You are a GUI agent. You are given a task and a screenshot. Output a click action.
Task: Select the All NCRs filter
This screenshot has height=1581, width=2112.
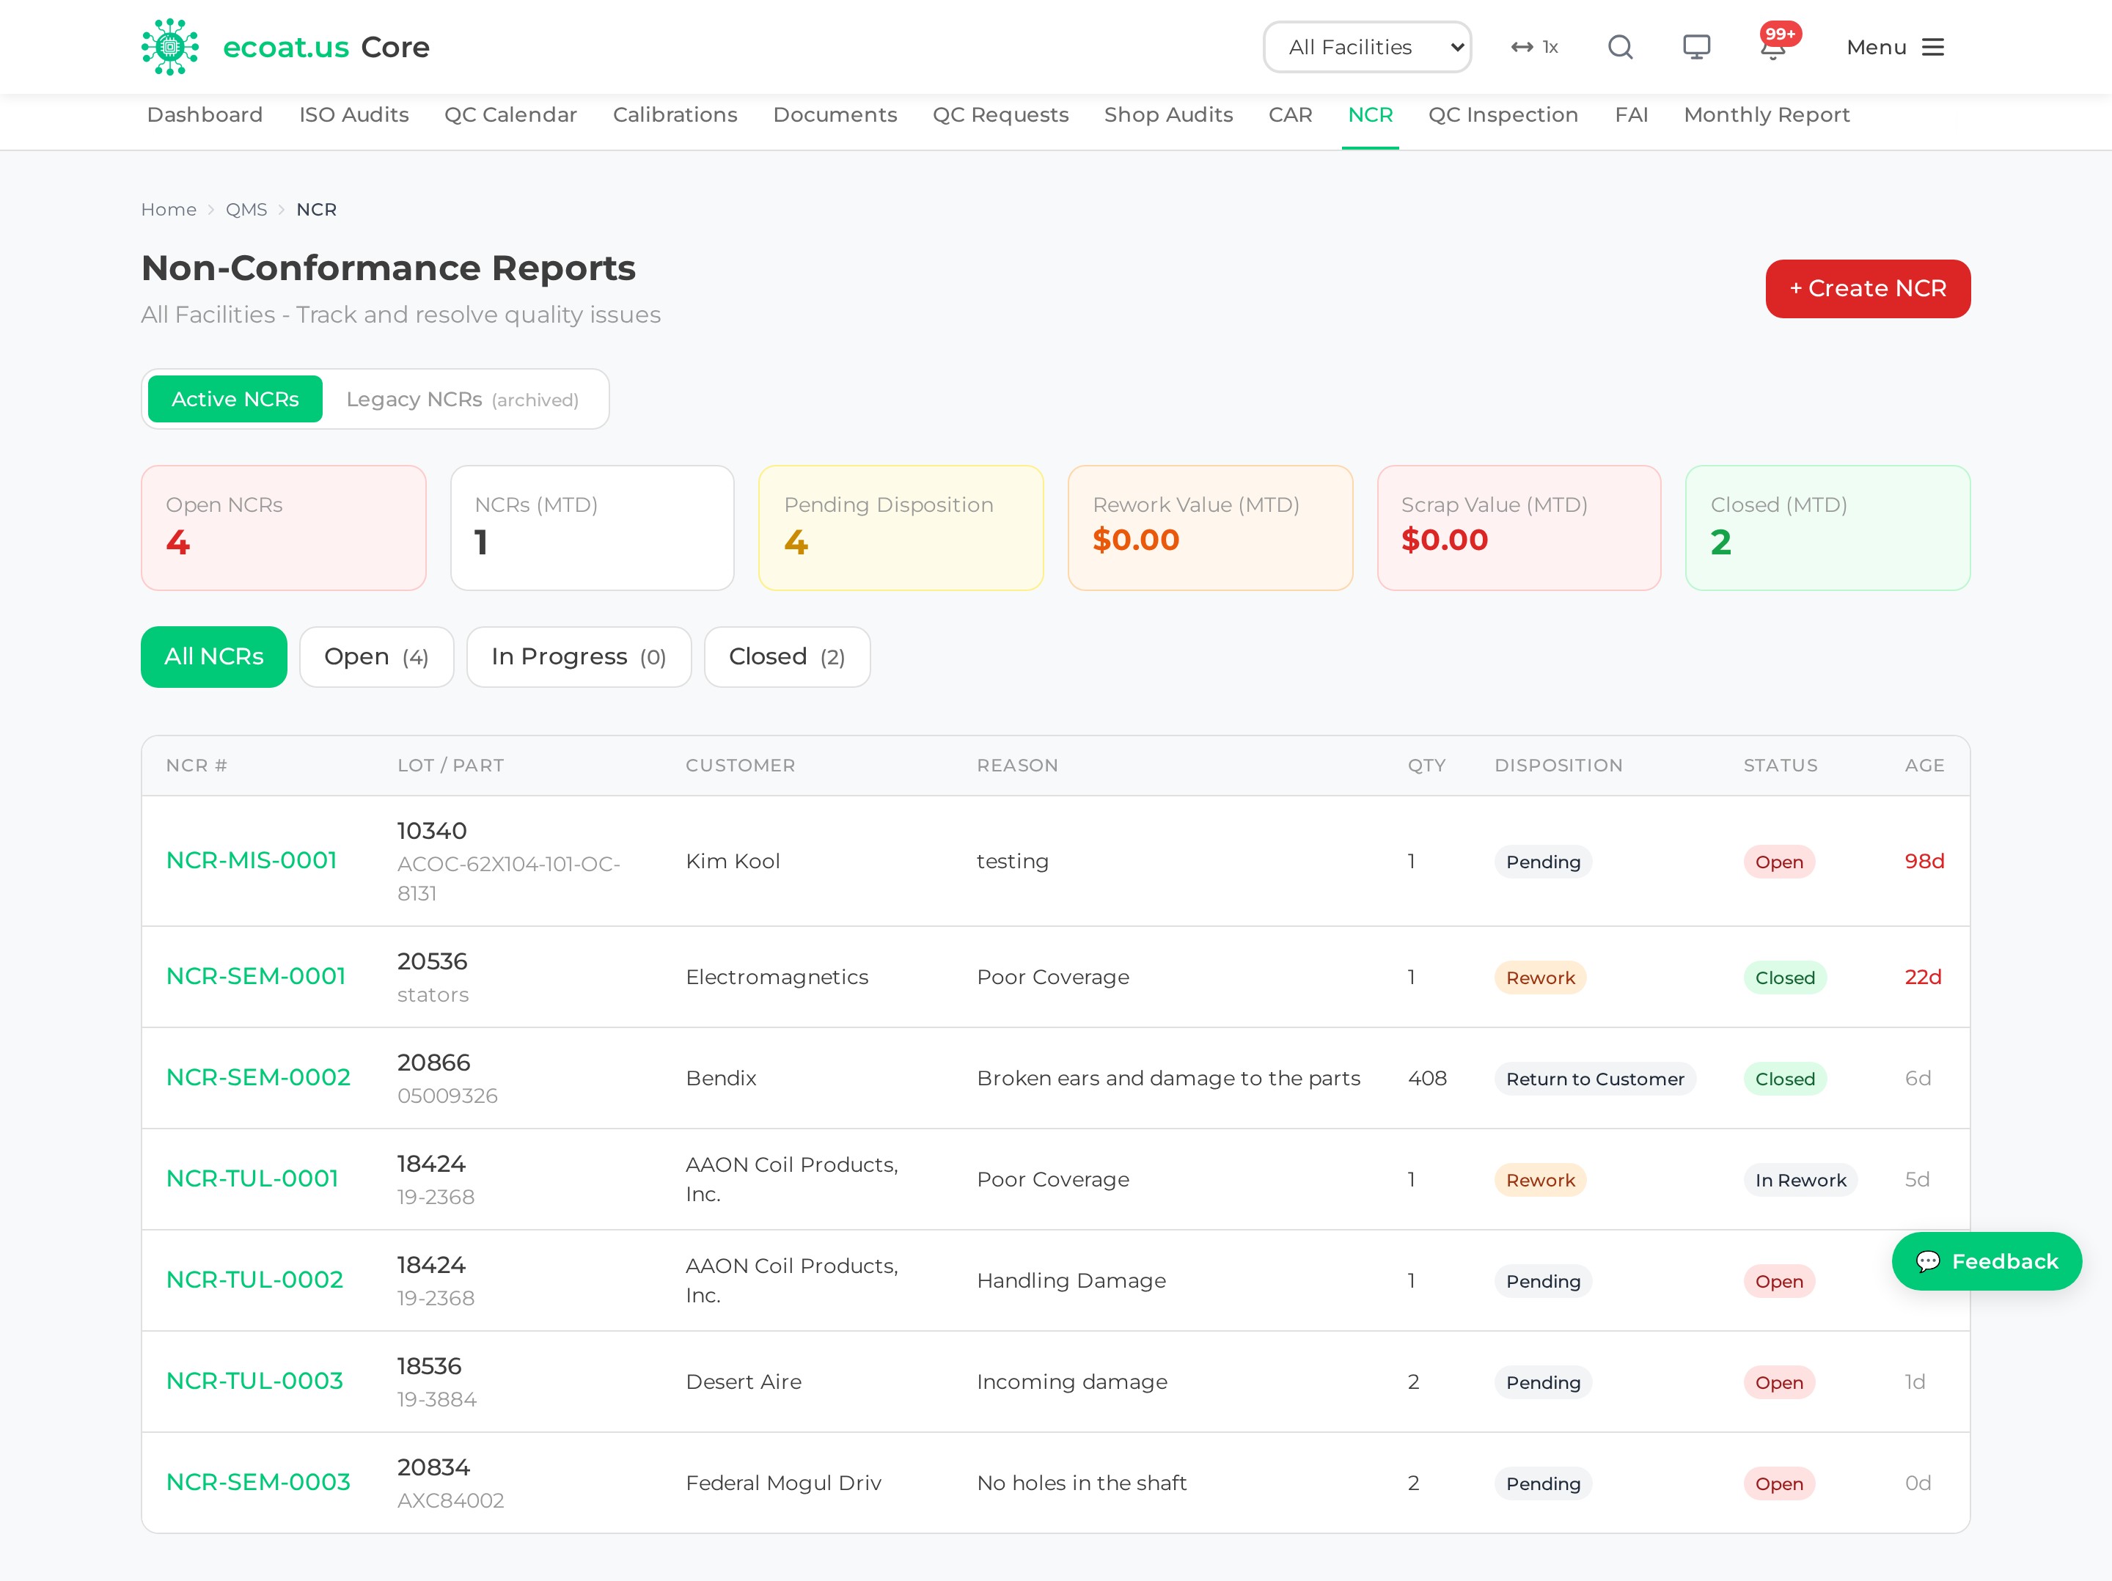[x=214, y=657]
